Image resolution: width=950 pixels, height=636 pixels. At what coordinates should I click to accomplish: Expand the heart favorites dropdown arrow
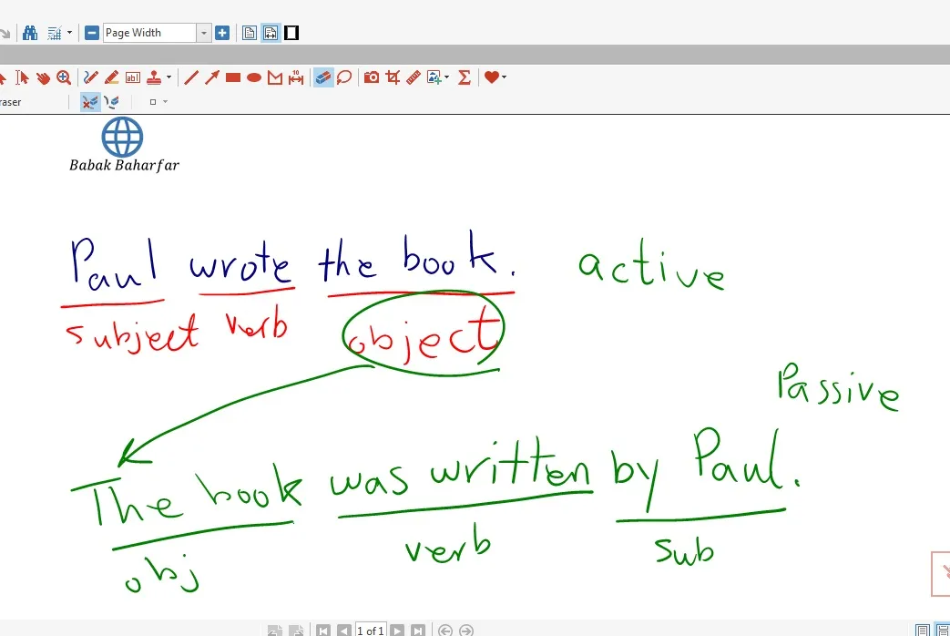pyautogui.click(x=504, y=77)
